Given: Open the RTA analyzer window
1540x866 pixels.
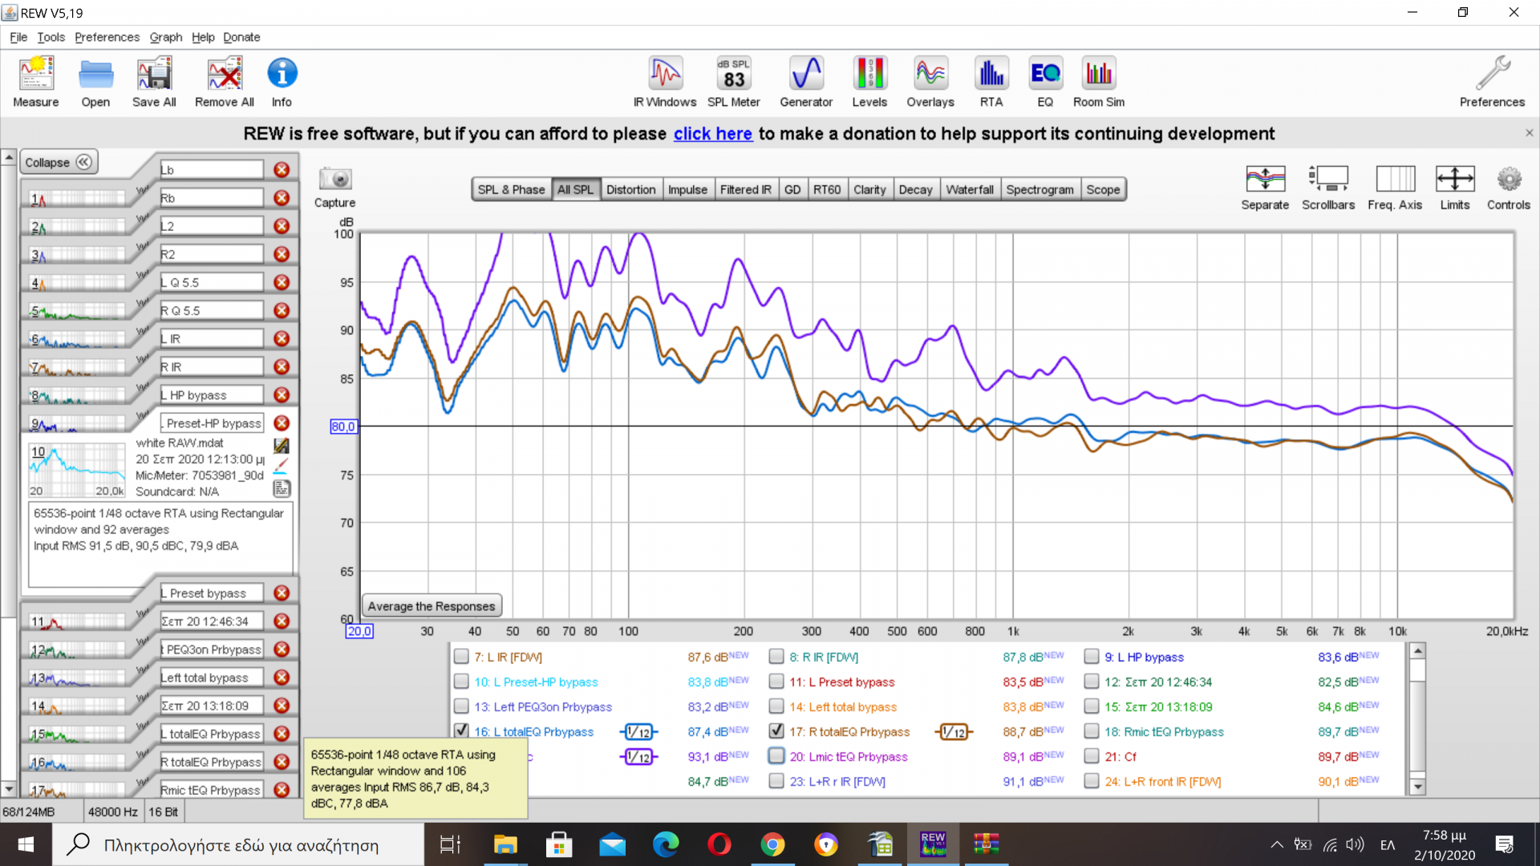Looking at the screenshot, I should [x=991, y=81].
